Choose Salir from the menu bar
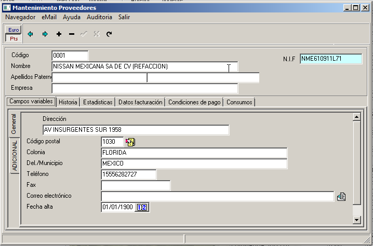Viewport: 373px width, 246px height. (x=124, y=17)
